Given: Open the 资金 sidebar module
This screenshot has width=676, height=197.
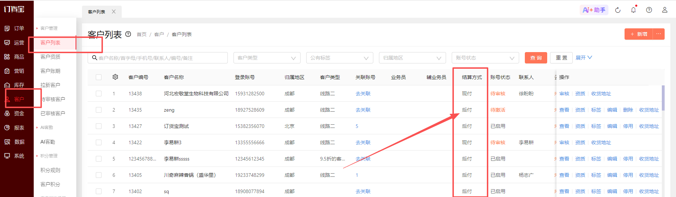Looking at the screenshot, I should (x=14, y=113).
